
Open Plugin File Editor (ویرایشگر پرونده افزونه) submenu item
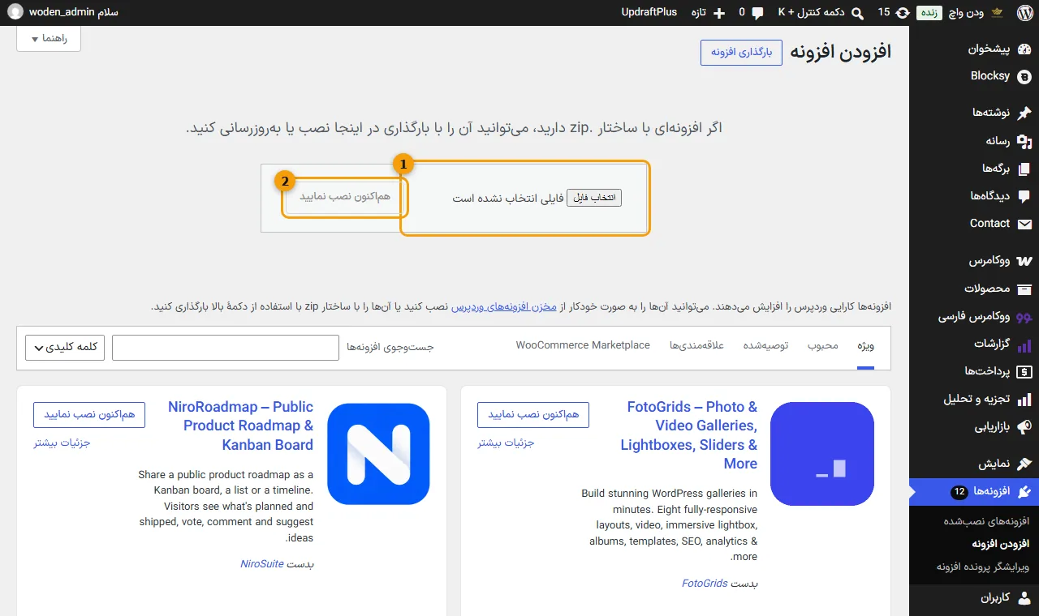point(983,566)
